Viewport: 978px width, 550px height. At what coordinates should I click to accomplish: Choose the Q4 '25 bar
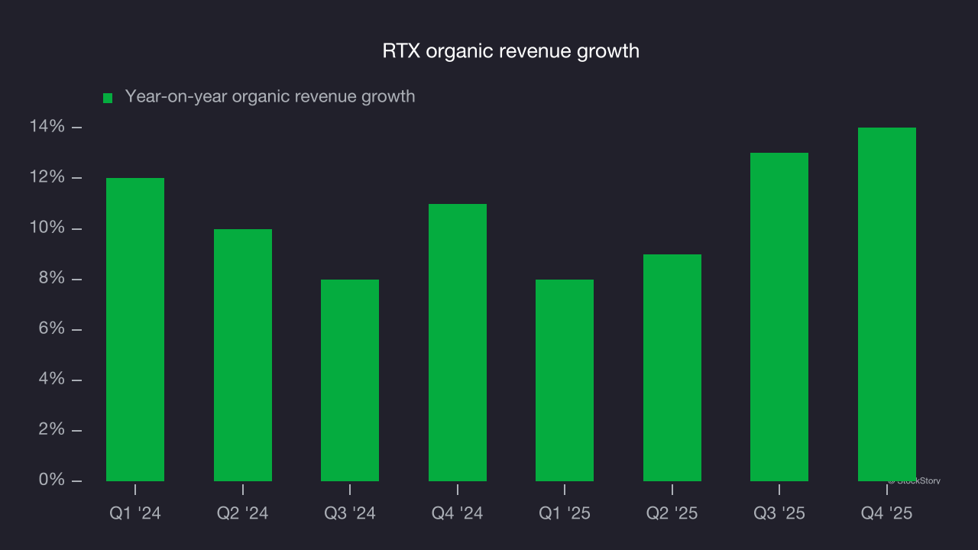click(x=887, y=304)
